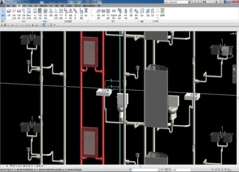Choose the Plumbing Fixture toilet icon

click(x=81, y=13)
